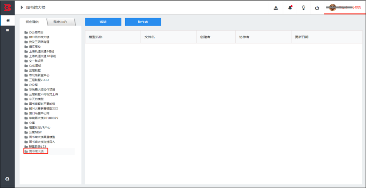Select the 今天的模型 folder
The height and width of the screenshot is (188, 366).
click(x=34, y=99)
